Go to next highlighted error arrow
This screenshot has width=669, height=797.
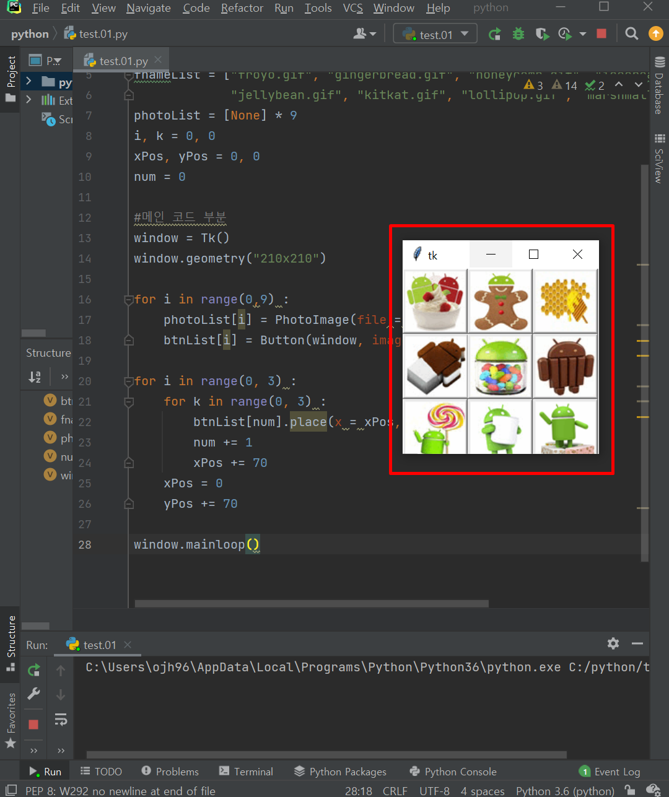click(639, 84)
